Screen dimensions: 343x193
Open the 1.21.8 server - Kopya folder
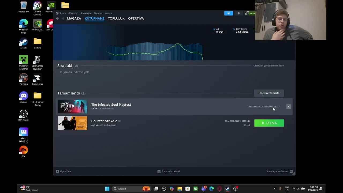pyautogui.click(x=38, y=99)
